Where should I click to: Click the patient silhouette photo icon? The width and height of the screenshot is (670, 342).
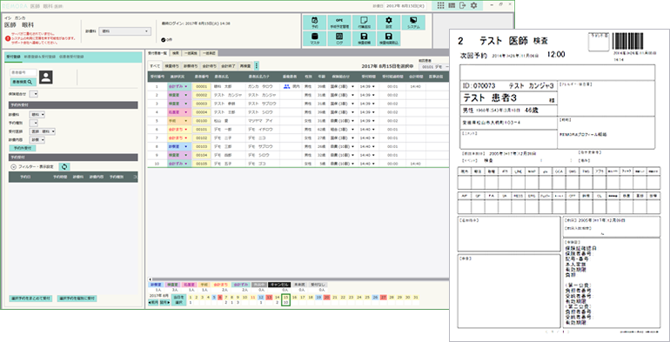coord(46,77)
